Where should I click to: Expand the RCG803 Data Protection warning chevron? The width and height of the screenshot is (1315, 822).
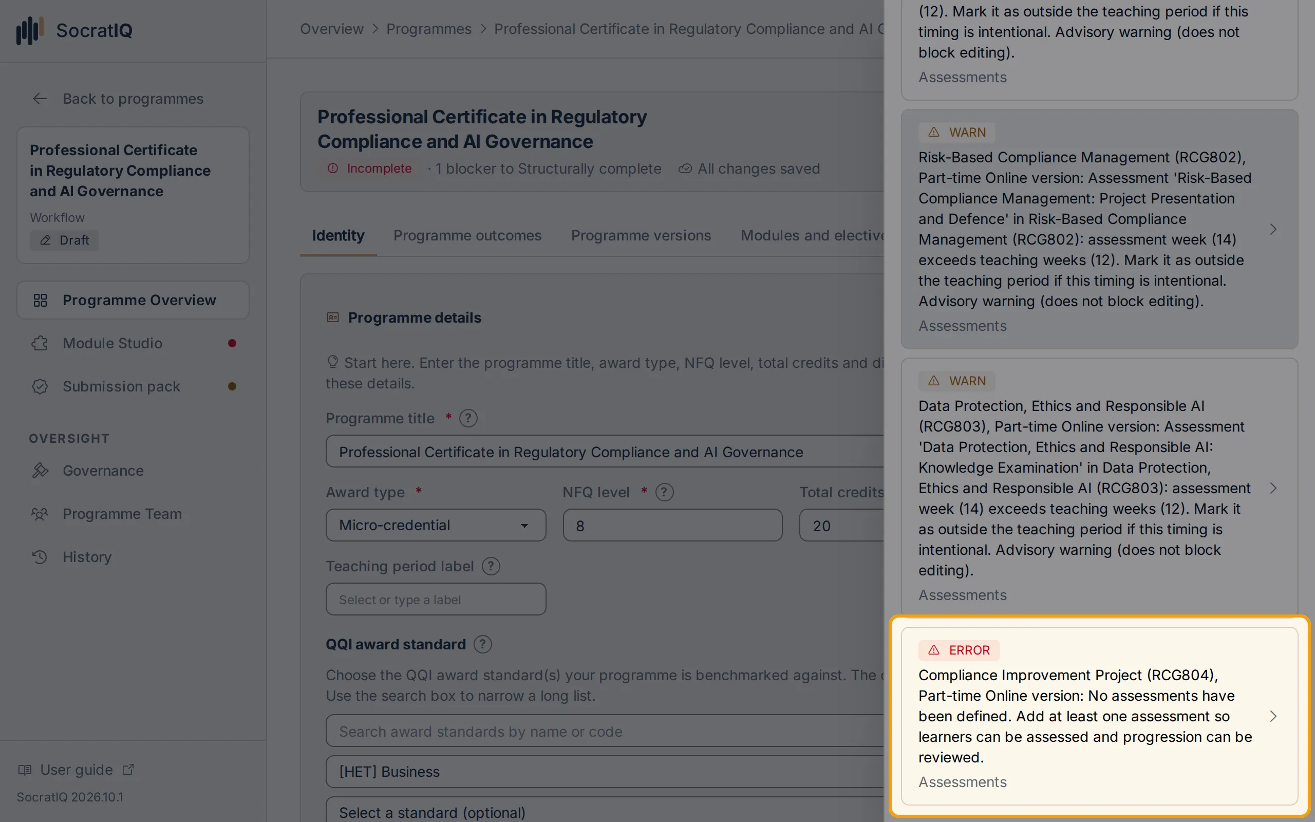click(1273, 488)
